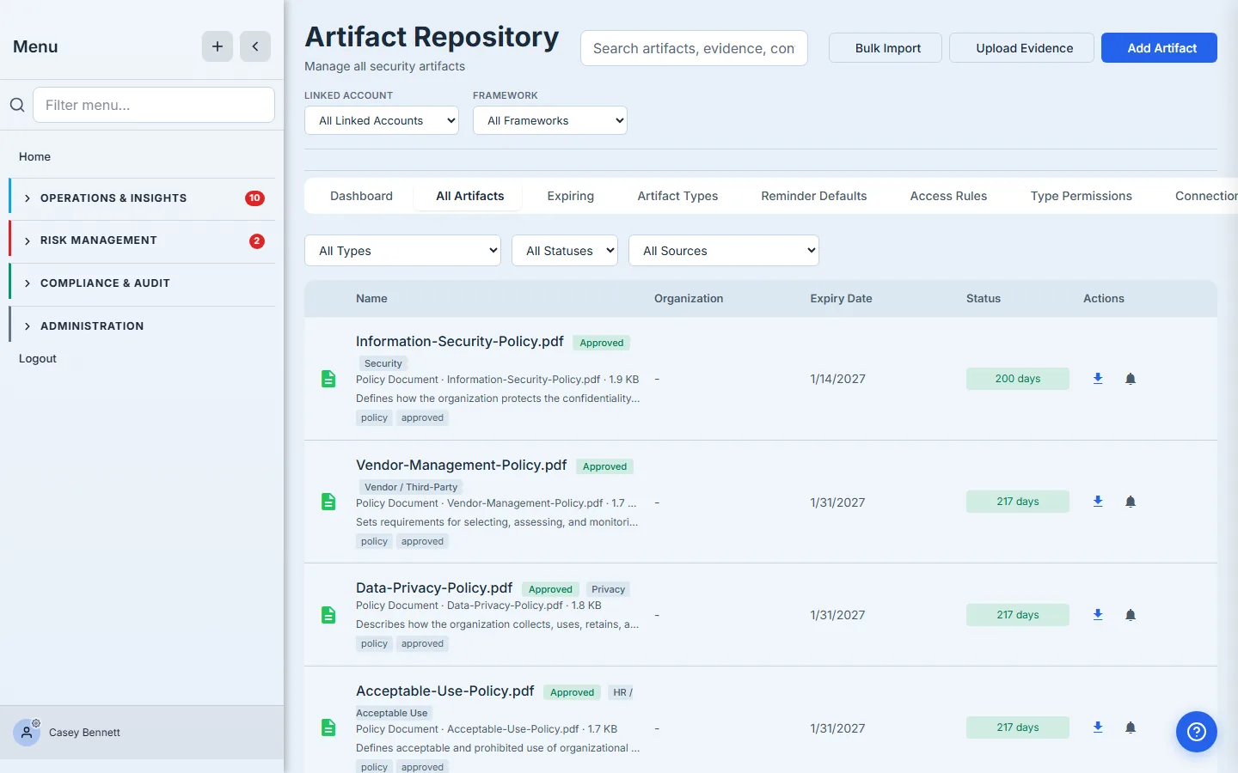Click the Upload Evidence button
The height and width of the screenshot is (773, 1238).
click(1021, 48)
